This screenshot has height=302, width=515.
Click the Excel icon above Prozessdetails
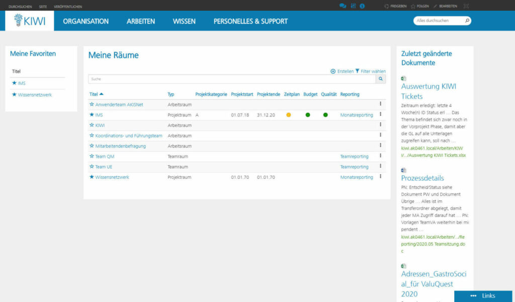pos(404,170)
